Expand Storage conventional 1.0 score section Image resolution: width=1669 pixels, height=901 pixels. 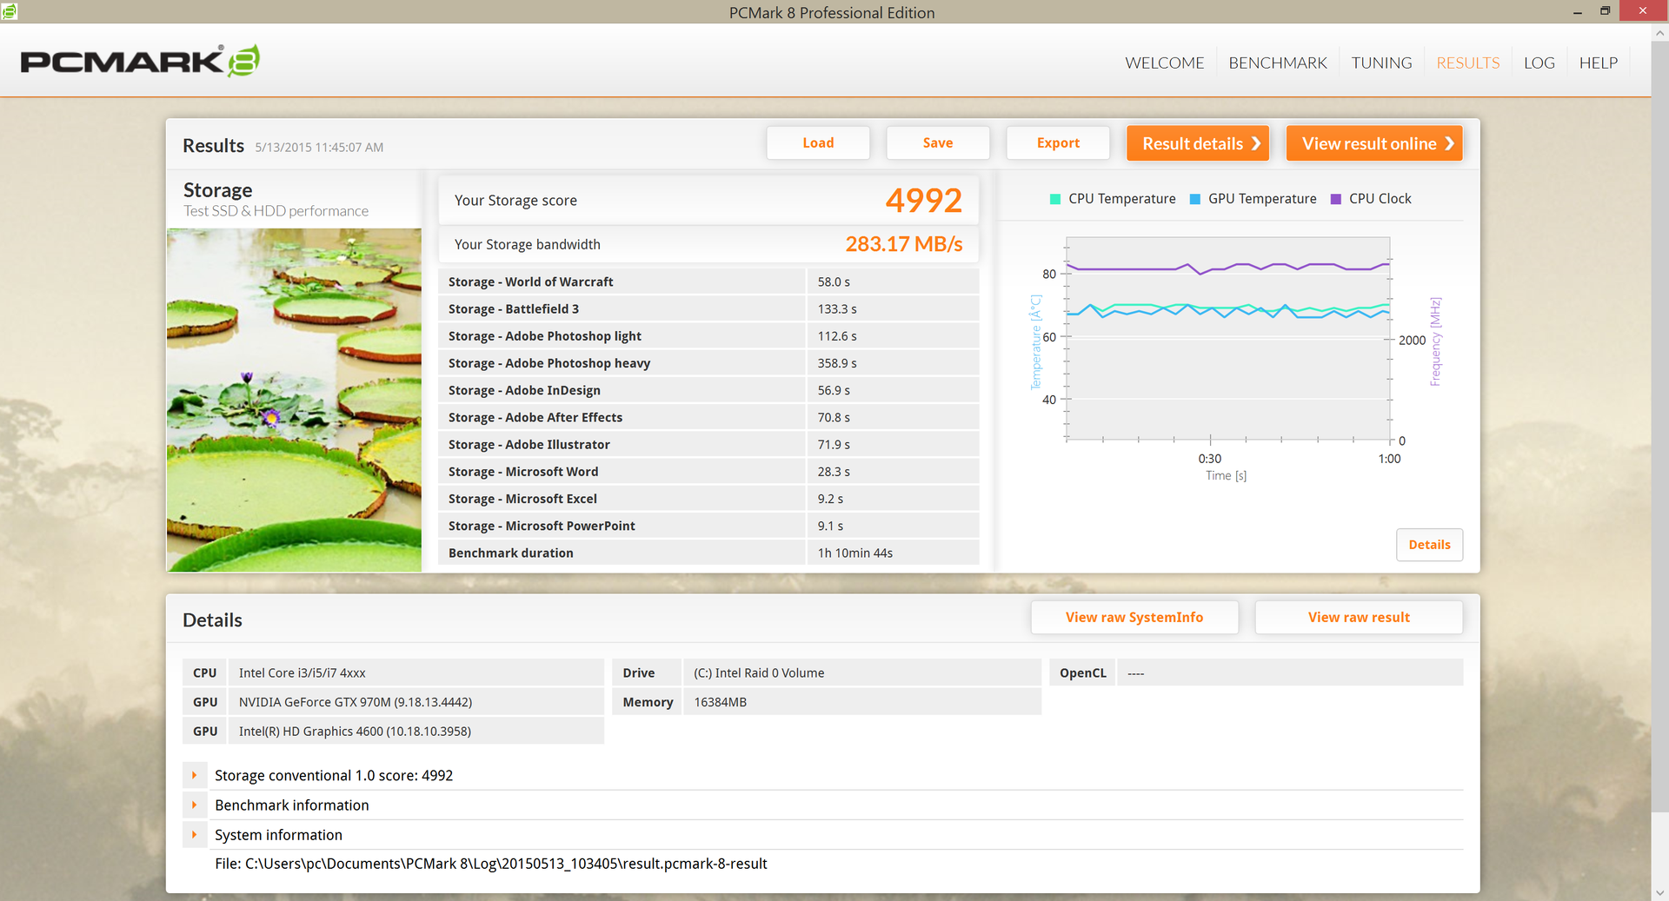click(195, 775)
